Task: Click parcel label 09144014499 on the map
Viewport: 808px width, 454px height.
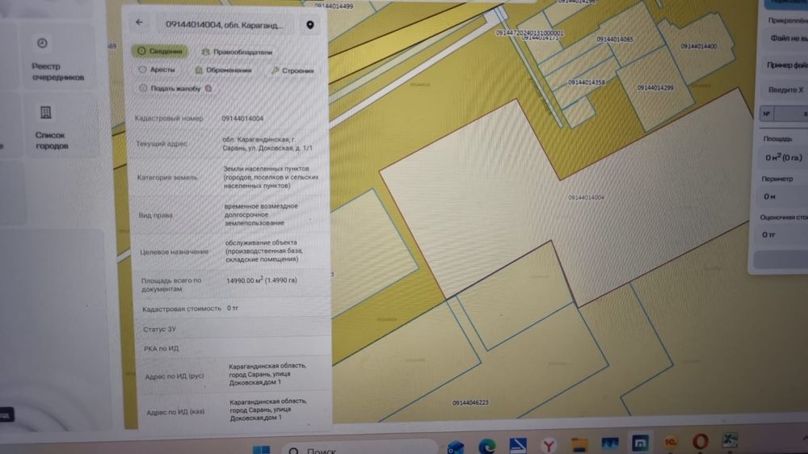Action: (334, 6)
